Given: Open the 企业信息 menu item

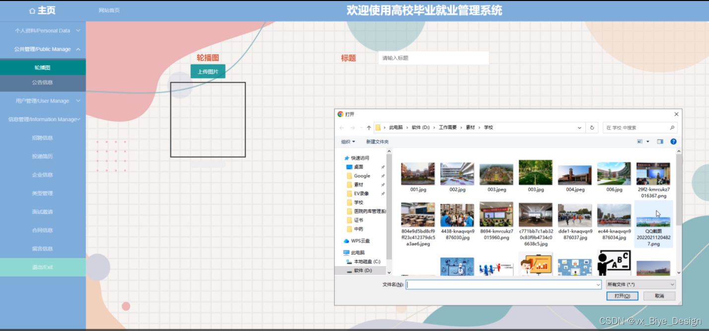Looking at the screenshot, I should pyautogui.click(x=43, y=174).
